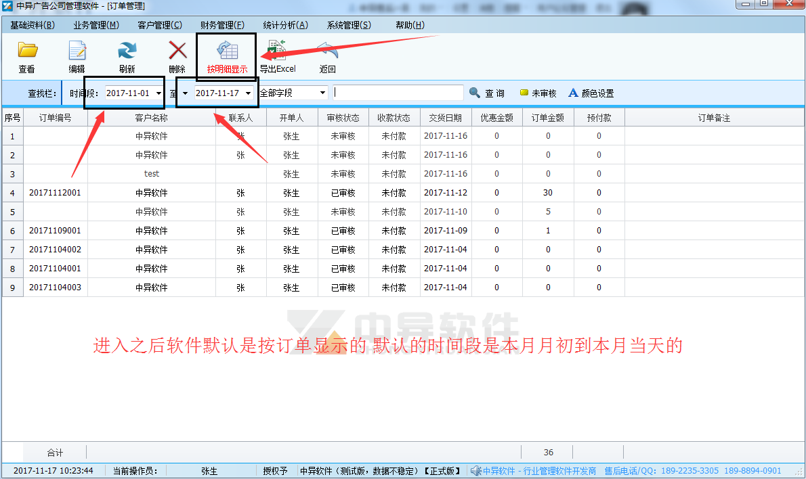Select order number 20171104001
Screen dimensions: 806x479
[55, 269]
